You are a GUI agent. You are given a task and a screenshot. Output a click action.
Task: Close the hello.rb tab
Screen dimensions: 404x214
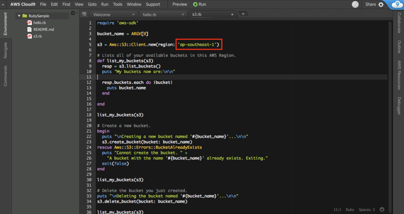183,15
